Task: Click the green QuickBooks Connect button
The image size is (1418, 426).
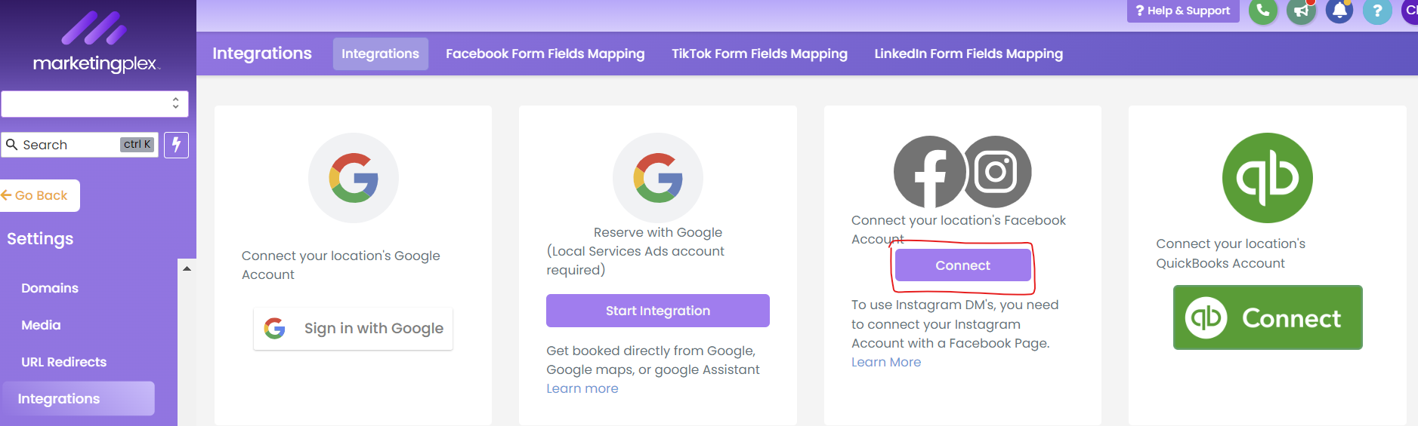Action: (x=1268, y=317)
